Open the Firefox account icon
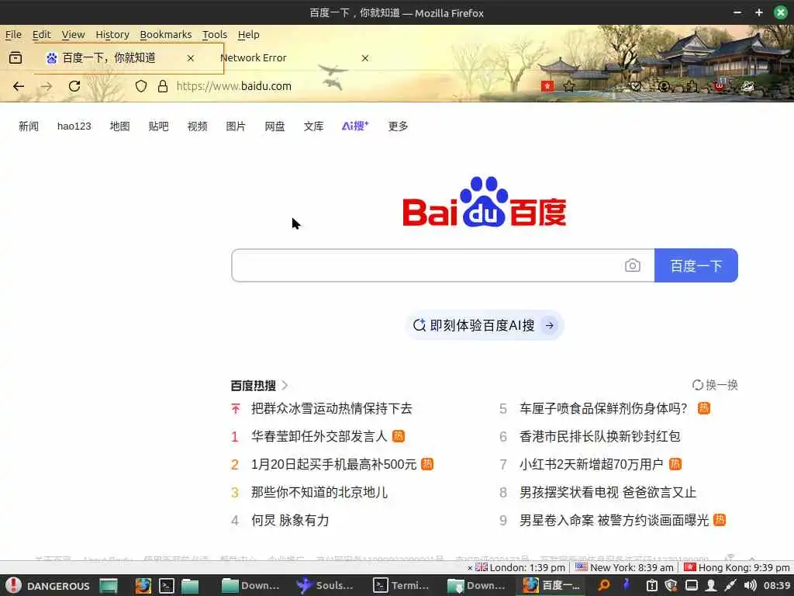 [664, 86]
